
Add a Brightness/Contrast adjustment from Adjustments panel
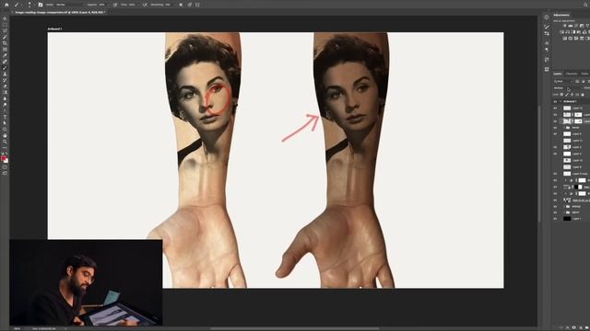click(x=564, y=26)
